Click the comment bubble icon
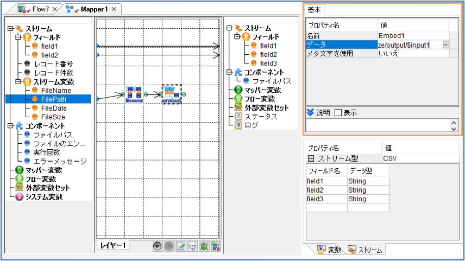The image size is (465, 261). pyautogui.click(x=192, y=246)
